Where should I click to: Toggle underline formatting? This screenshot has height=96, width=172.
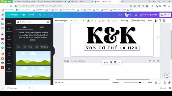pos(99,21)
